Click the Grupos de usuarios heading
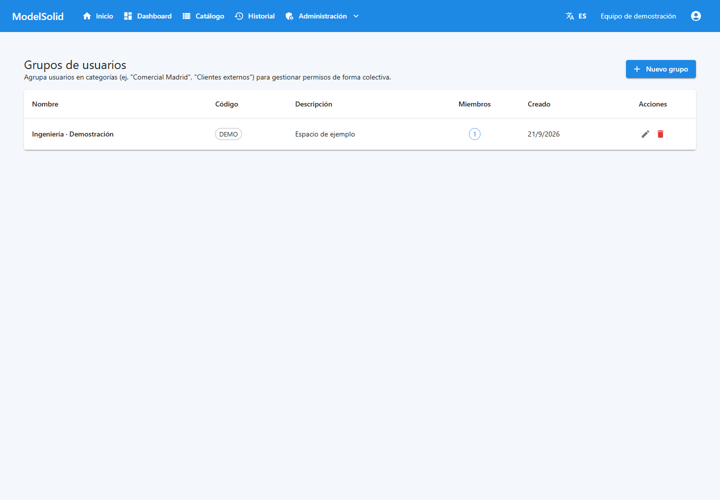 [x=75, y=65]
